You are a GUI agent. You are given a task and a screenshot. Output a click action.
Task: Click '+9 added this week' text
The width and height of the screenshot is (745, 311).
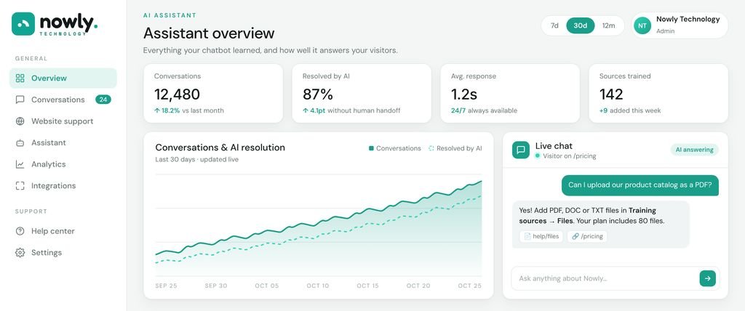click(x=630, y=110)
